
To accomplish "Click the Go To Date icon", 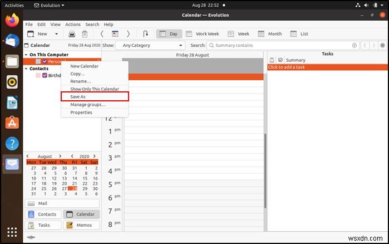I will (x=146, y=34).
